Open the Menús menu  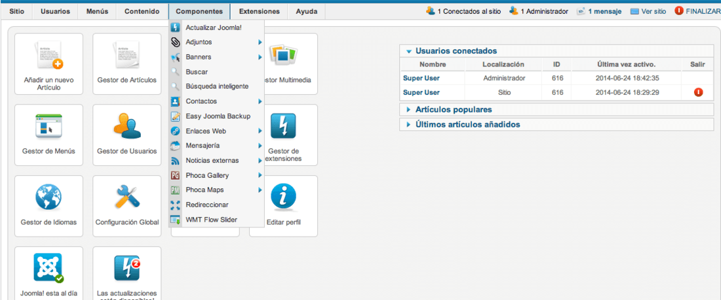97,12
